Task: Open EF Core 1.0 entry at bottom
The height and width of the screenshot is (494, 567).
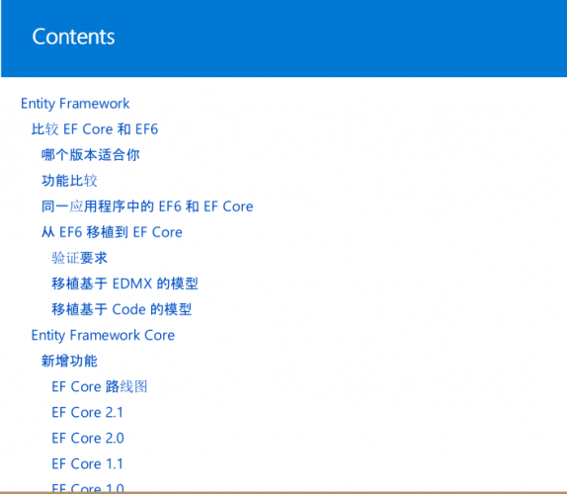Action: point(88,488)
